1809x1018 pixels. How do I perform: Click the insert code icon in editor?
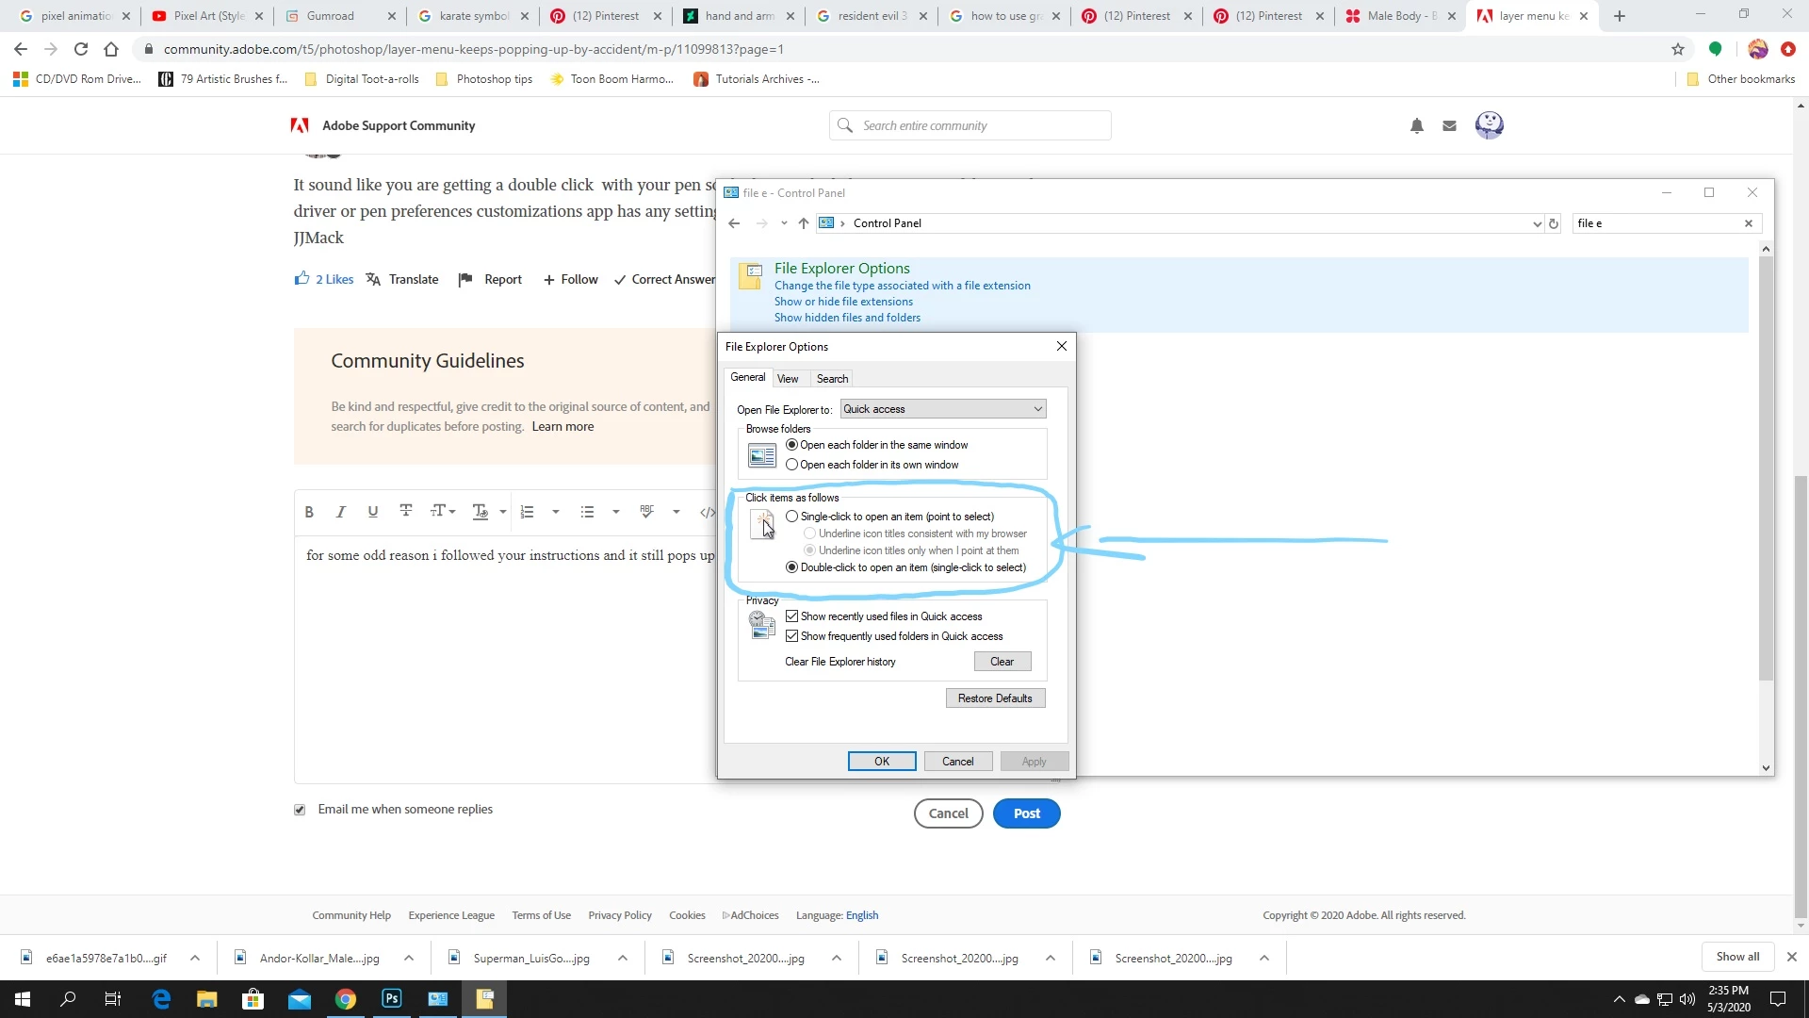[707, 512]
